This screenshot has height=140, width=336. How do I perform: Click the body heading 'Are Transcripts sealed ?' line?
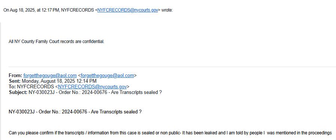75,112
